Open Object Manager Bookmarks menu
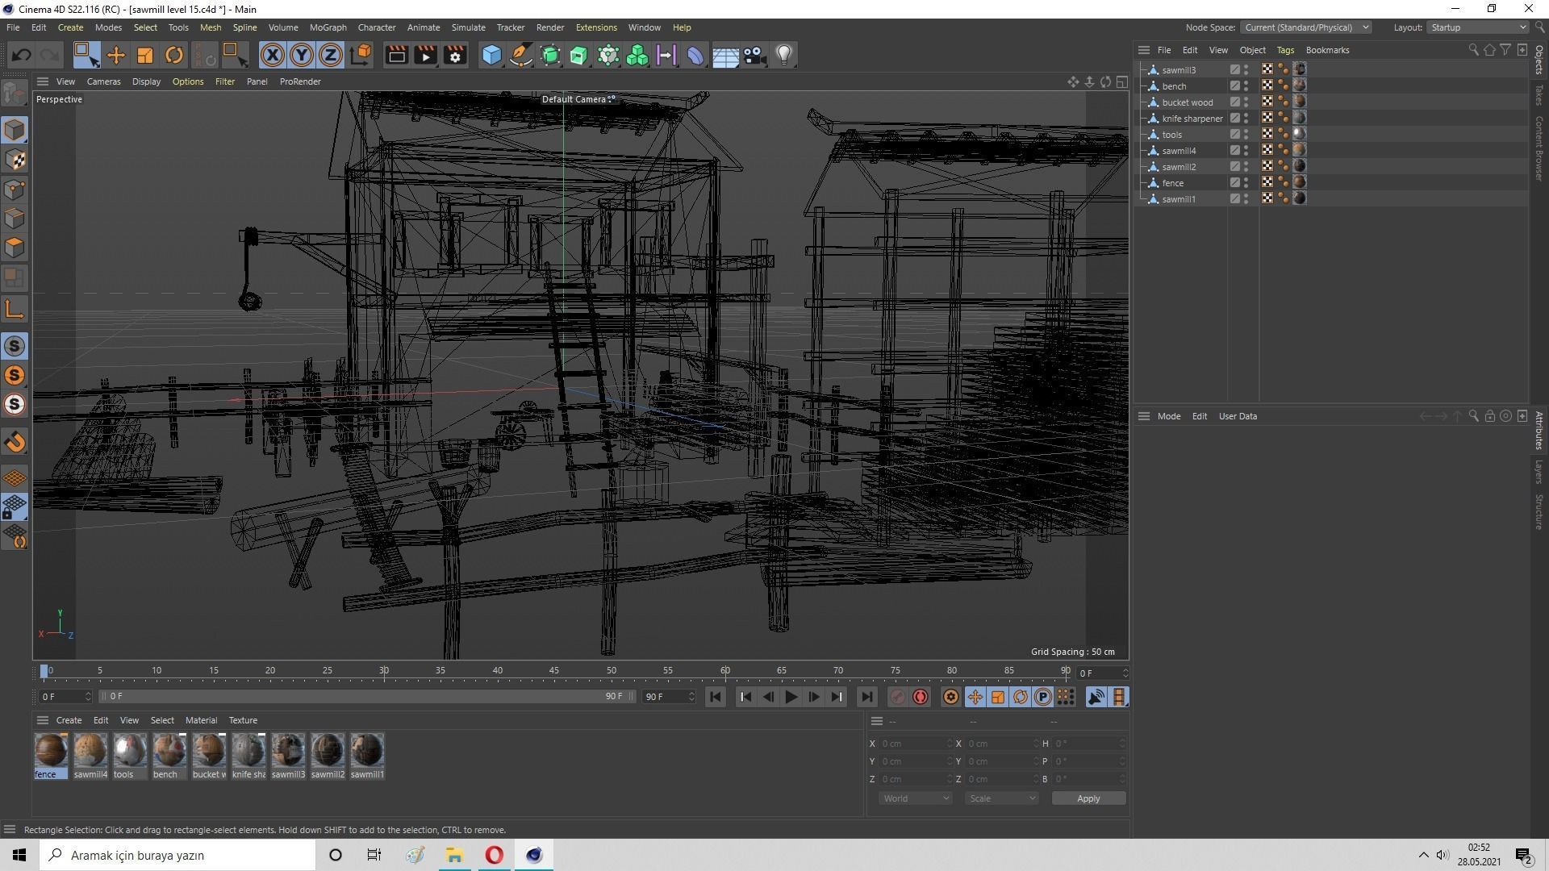The image size is (1549, 871). [x=1327, y=50]
